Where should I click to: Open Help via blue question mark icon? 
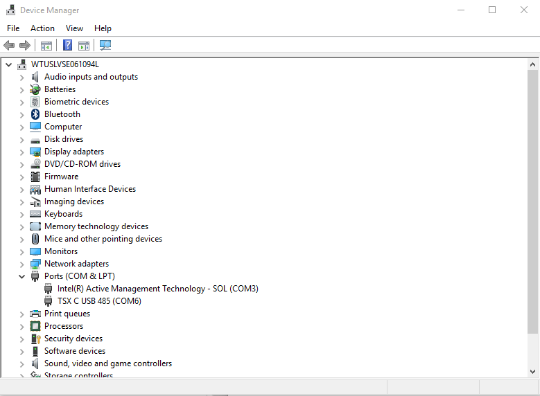coord(67,45)
